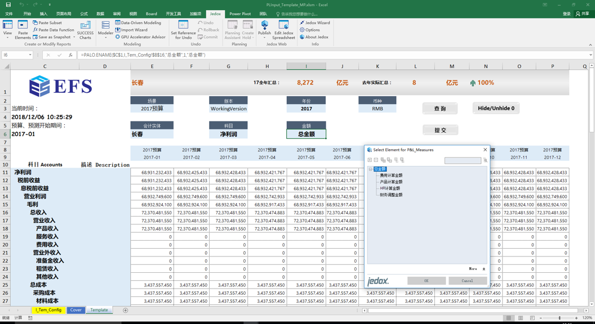Screen dimensions: 595x324
Task: Open the Modeler tool
Action: (x=105, y=29)
